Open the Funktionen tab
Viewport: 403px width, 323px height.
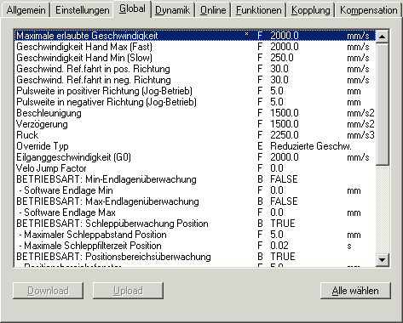(259, 10)
